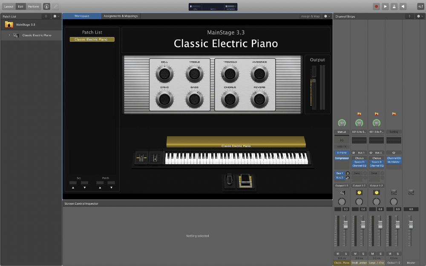Select the MainStage 3.3 concert folder
The height and width of the screenshot is (266, 426).
click(x=31, y=25)
